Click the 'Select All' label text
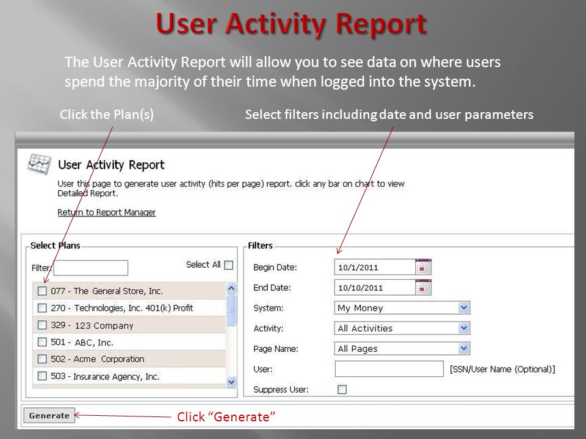Screen dimensions: 586x439 203,265
